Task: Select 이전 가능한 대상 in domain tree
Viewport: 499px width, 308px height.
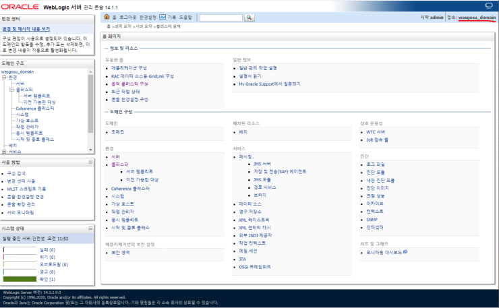Action: coord(40,102)
